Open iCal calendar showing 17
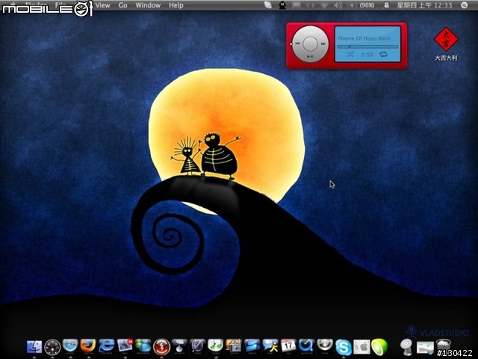Viewport: 478px width, 359px height. pos(288,346)
